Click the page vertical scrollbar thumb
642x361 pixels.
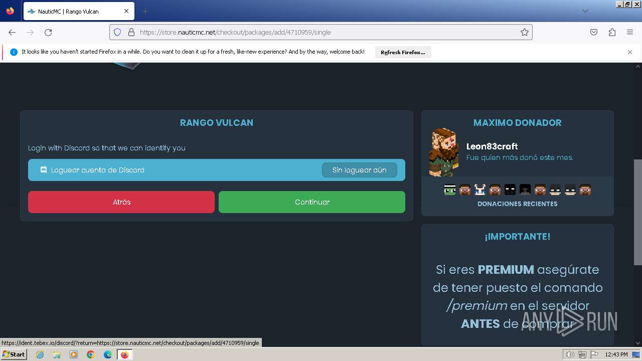pyautogui.click(x=638, y=212)
